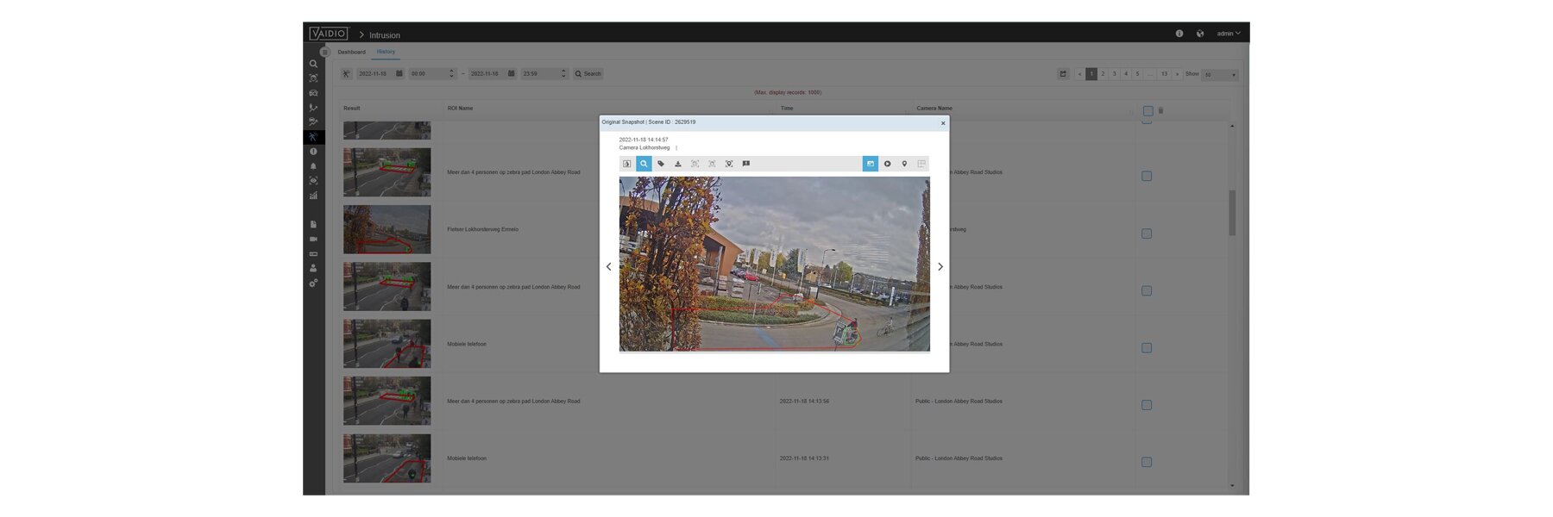Open the Show records per page dropdown
Screen dimensions: 1553x517
[1220, 75]
